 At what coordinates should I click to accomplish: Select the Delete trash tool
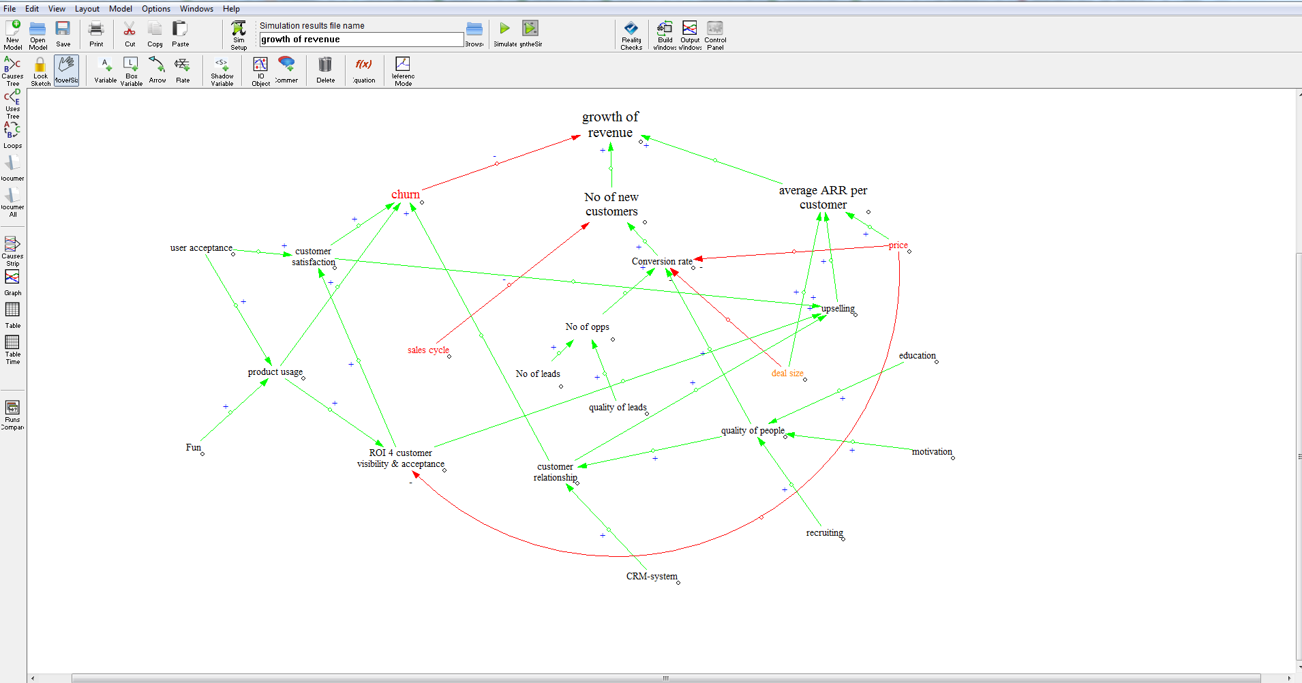(325, 71)
